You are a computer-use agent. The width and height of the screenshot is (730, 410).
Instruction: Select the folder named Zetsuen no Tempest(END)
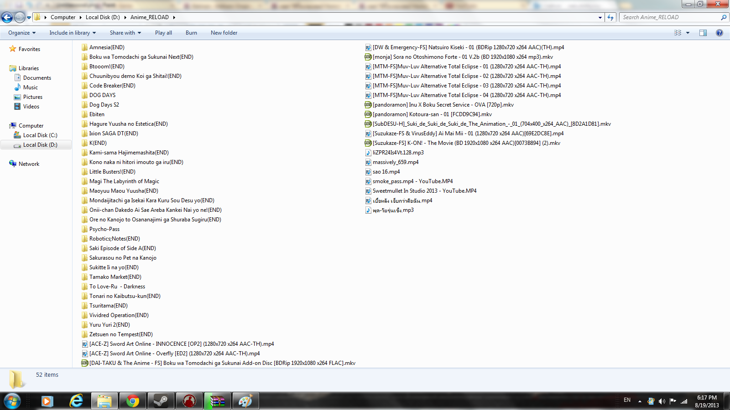[x=121, y=334]
